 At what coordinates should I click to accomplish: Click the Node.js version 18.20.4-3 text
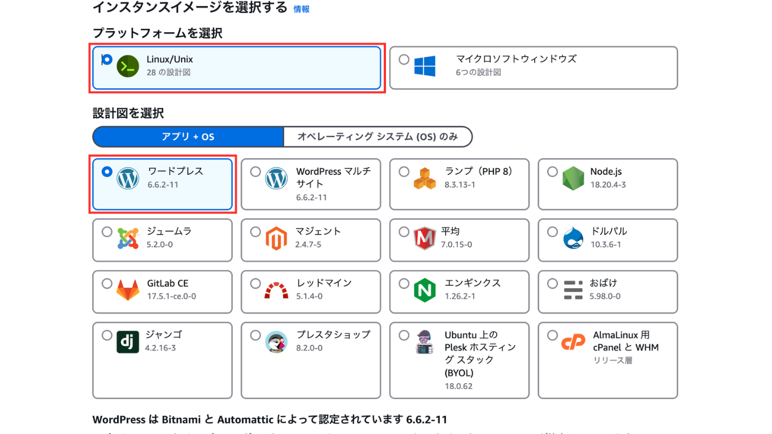pyautogui.click(x=608, y=185)
